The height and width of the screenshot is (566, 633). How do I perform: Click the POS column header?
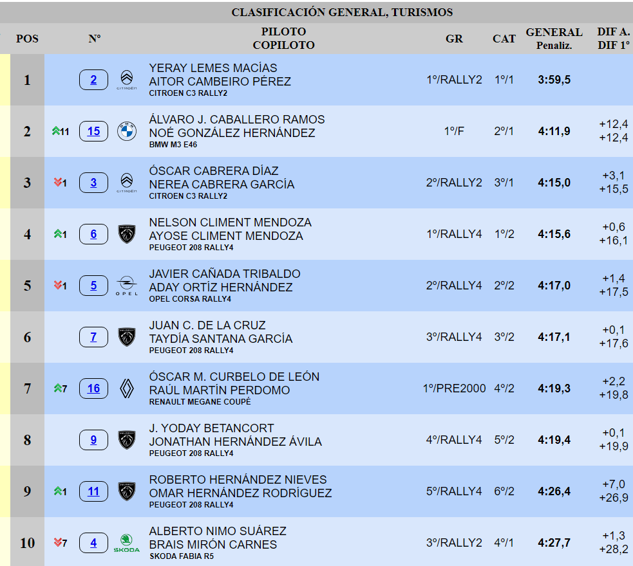pos(27,39)
